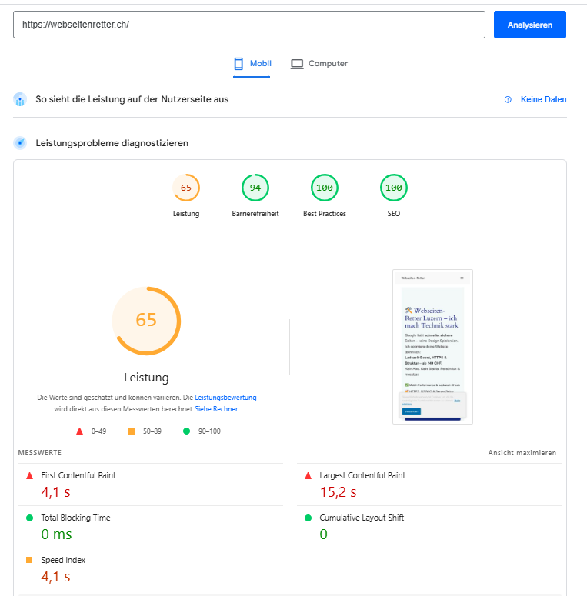Image resolution: width=587 pixels, height=596 pixels.
Task: Click the 0 ms blocking time value
Action: [x=56, y=534]
